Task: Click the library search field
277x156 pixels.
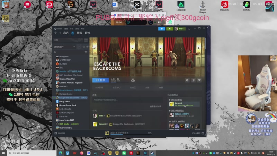Action: coord(69,52)
